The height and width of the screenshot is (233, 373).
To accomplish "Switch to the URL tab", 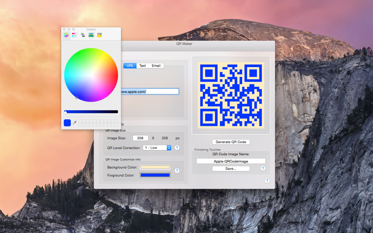I will pyautogui.click(x=130, y=66).
